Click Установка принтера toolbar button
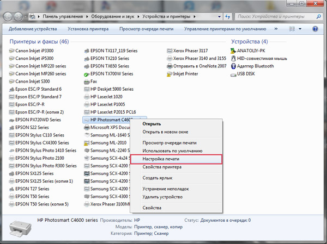 point(88,29)
